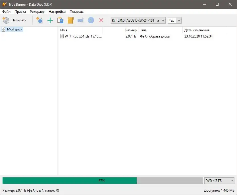
Task: Open the 48x write speed dropdown
Action: point(174,20)
